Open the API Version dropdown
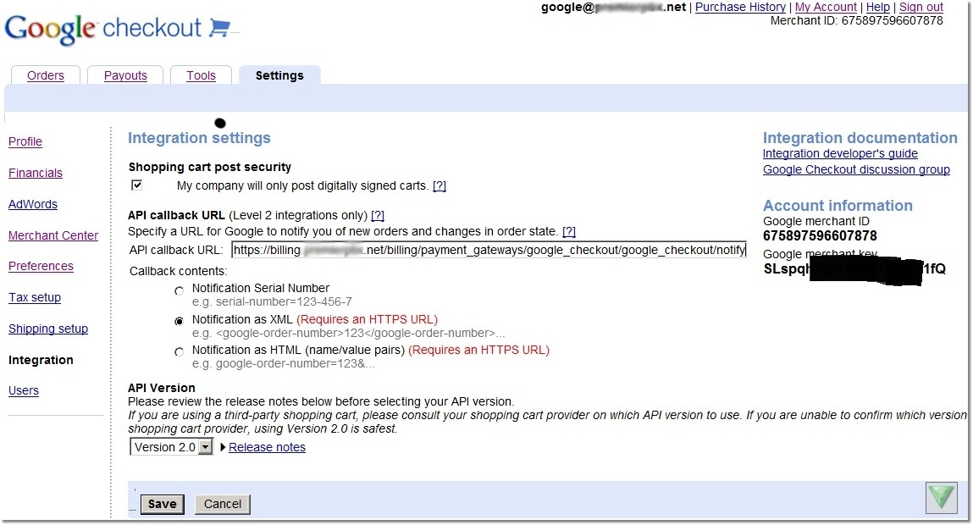 pos(205,447)
